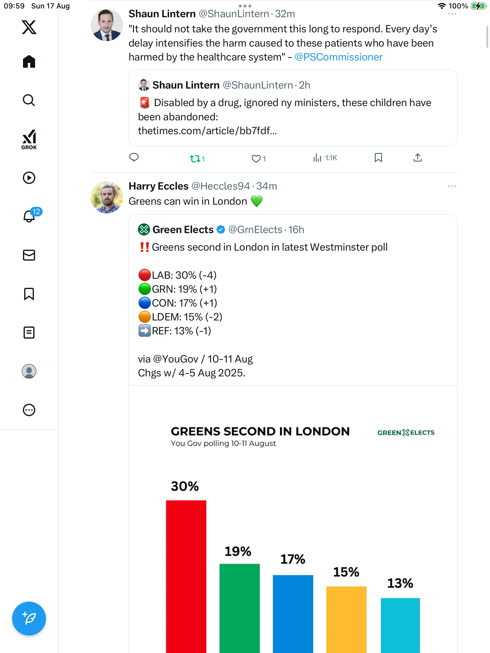
Task: Open direct messages inbox
Action: [x=29, y=255]
